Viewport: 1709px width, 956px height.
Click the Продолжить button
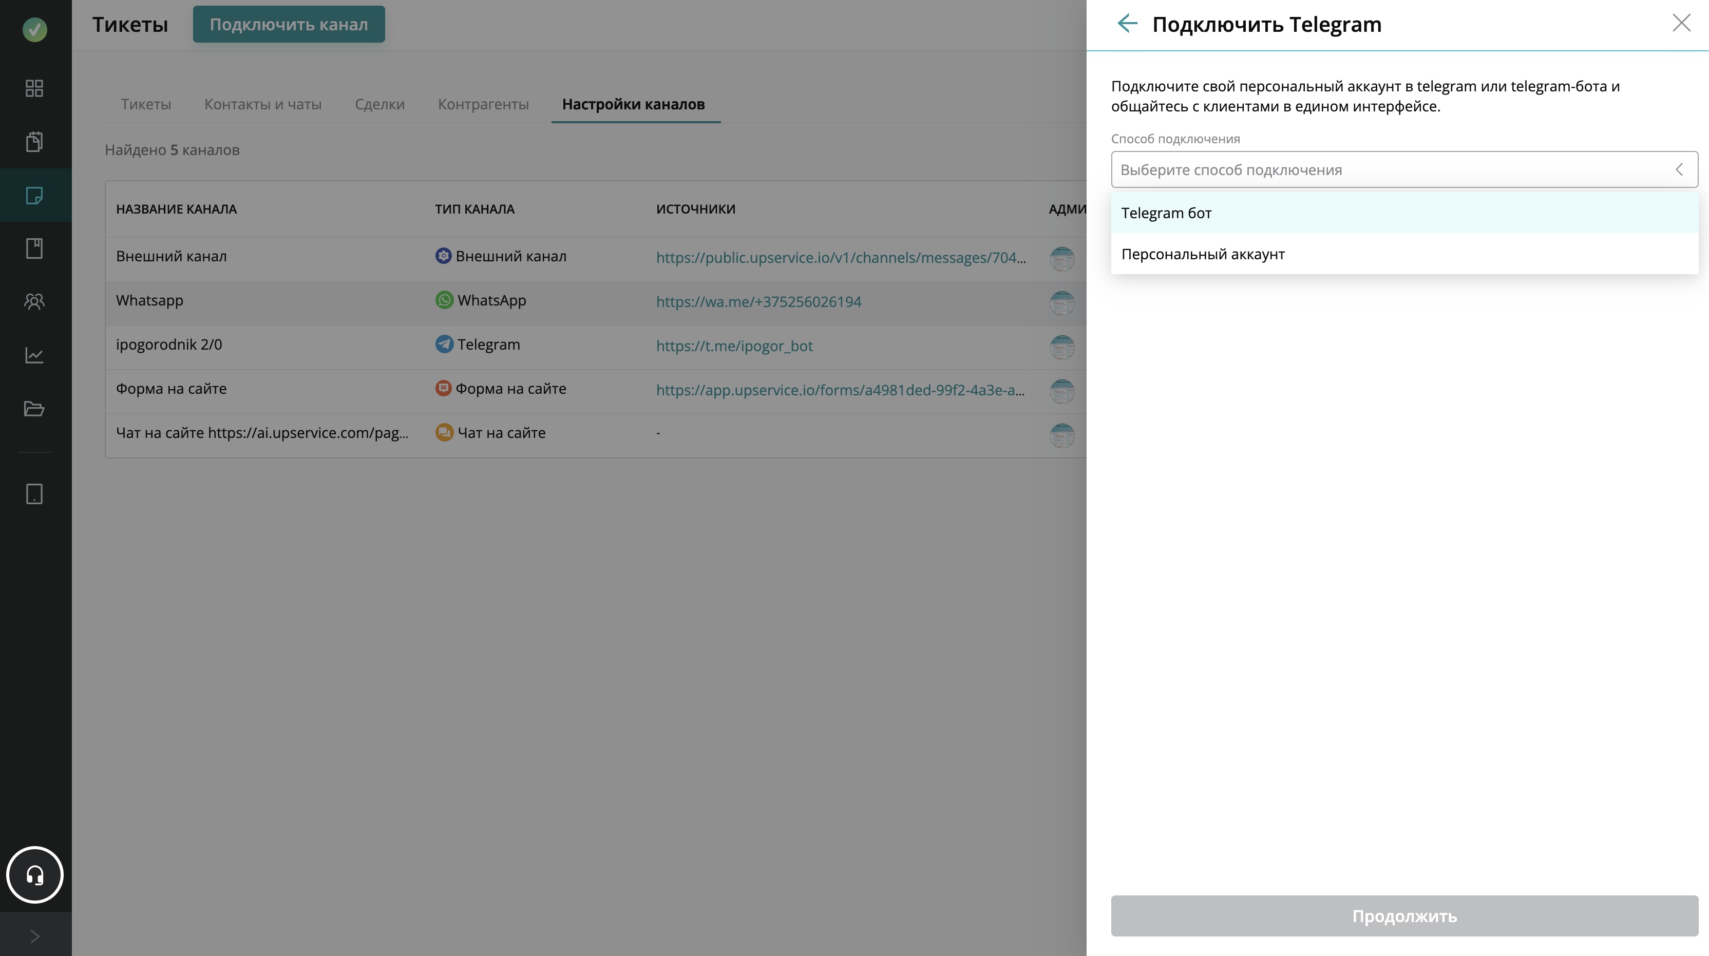point(1404,916)
